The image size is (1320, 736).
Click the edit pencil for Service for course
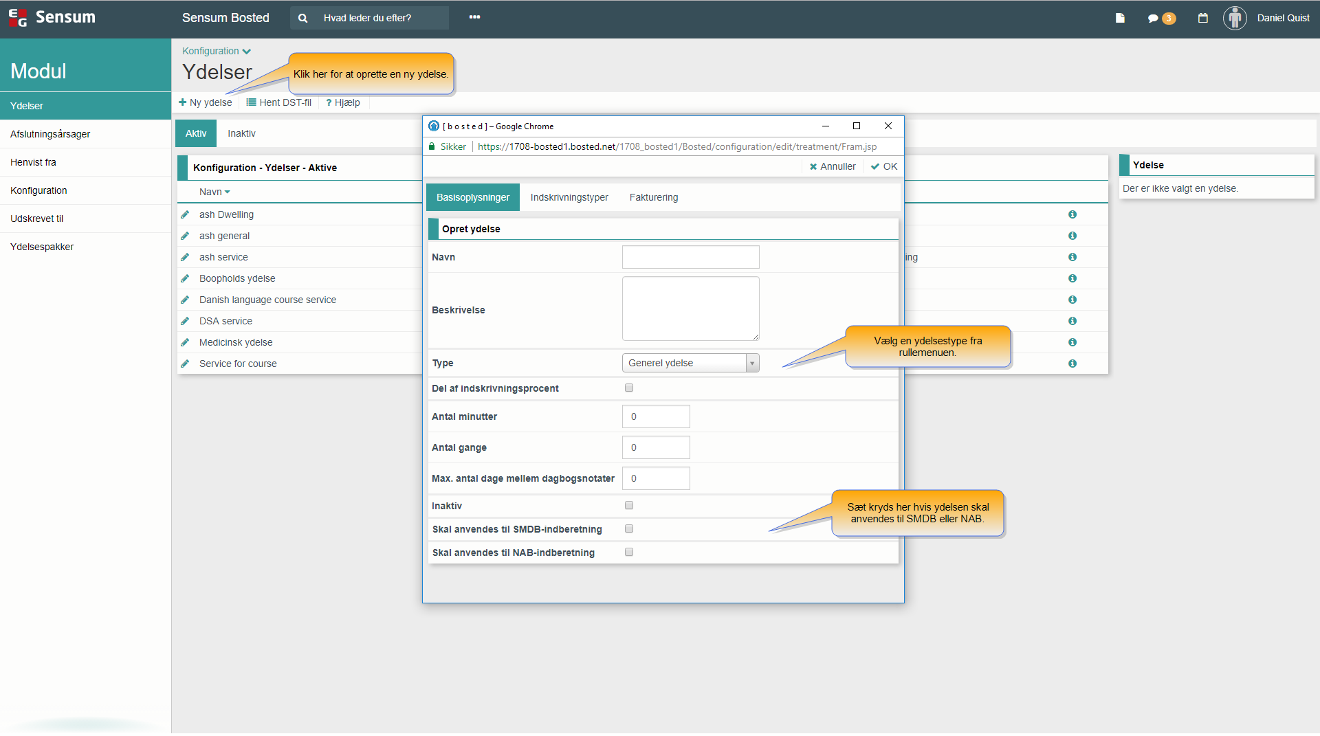pos(185,364)
